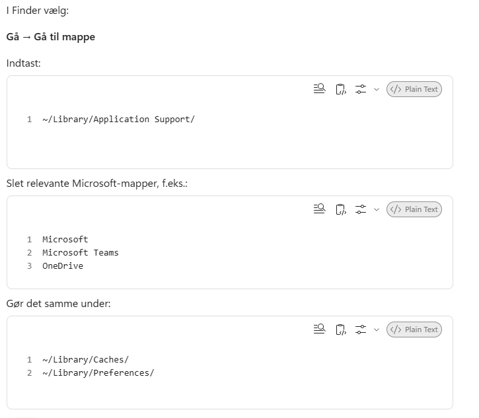Open settings sliders in the Microsoft folders block
The image size is (479, 418).
pyautogui.click(x=361, y=209)
